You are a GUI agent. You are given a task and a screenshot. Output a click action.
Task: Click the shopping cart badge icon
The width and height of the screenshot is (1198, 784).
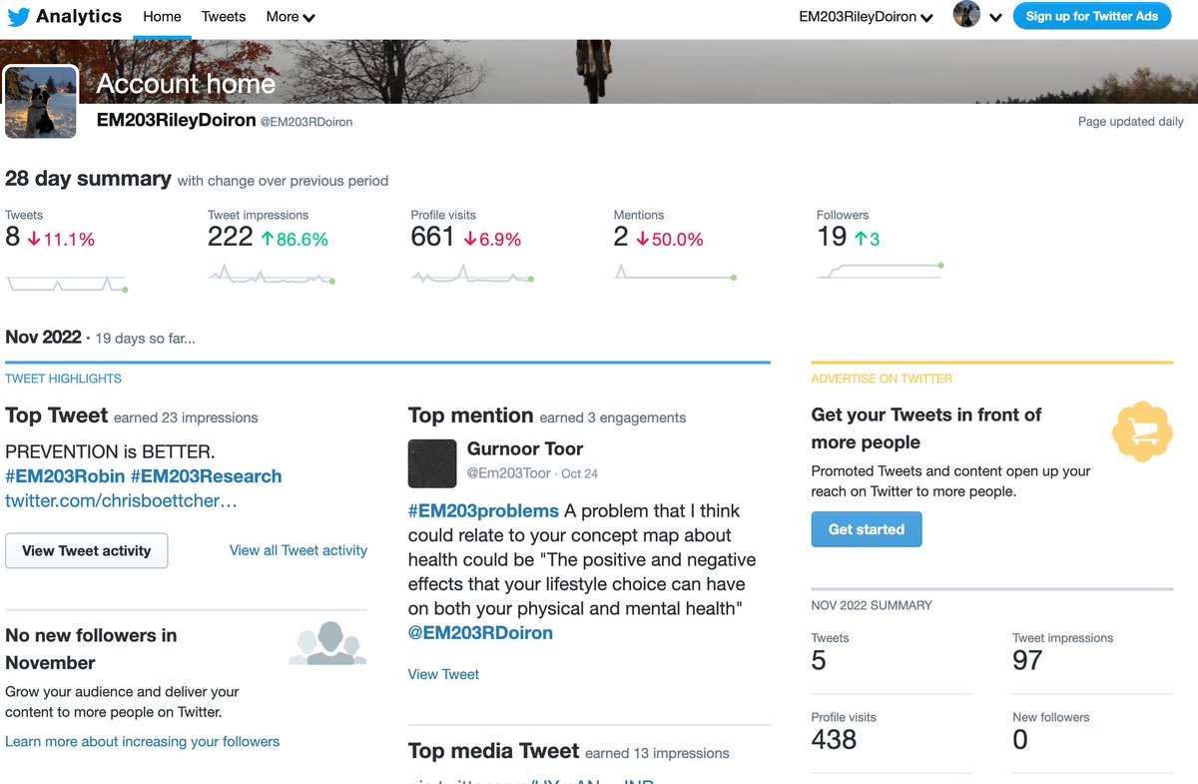pyautogui.click(x=1142, y=431)
